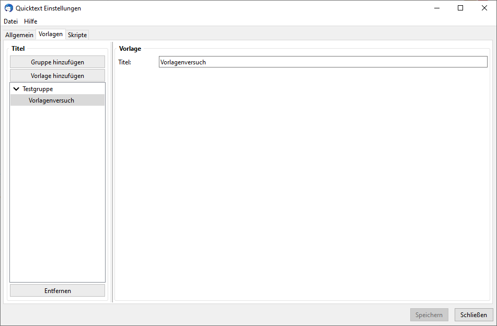Click Gruppe hinzufügen button

tap(57, 62)
